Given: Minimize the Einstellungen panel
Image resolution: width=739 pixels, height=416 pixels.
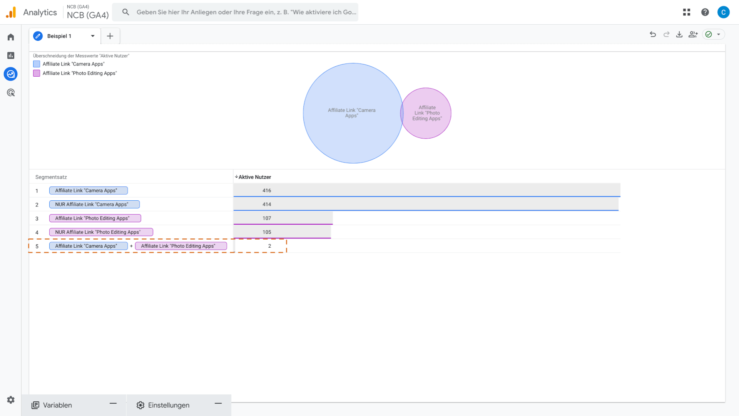Looking at the screenshot, I should pos(218,403).
